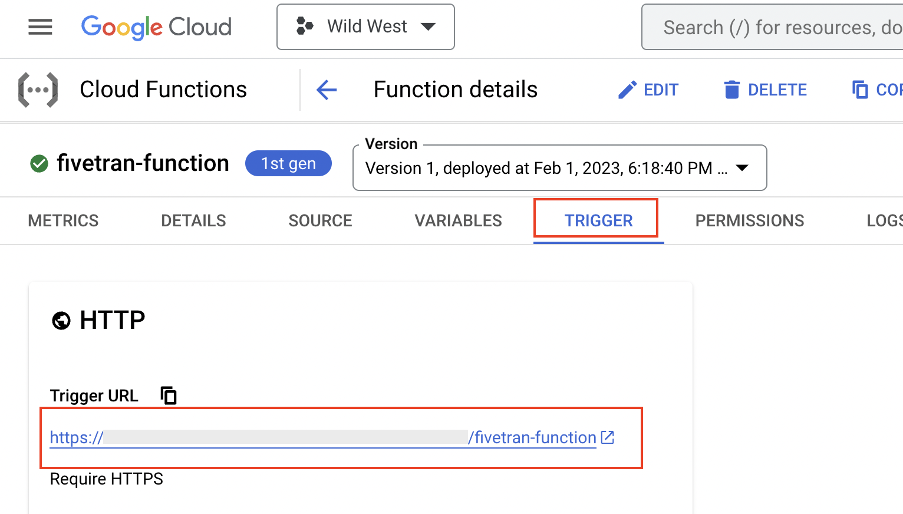Click the green status checkmark for fivetran-function
The image size is (903, 514).
point(39,163)
